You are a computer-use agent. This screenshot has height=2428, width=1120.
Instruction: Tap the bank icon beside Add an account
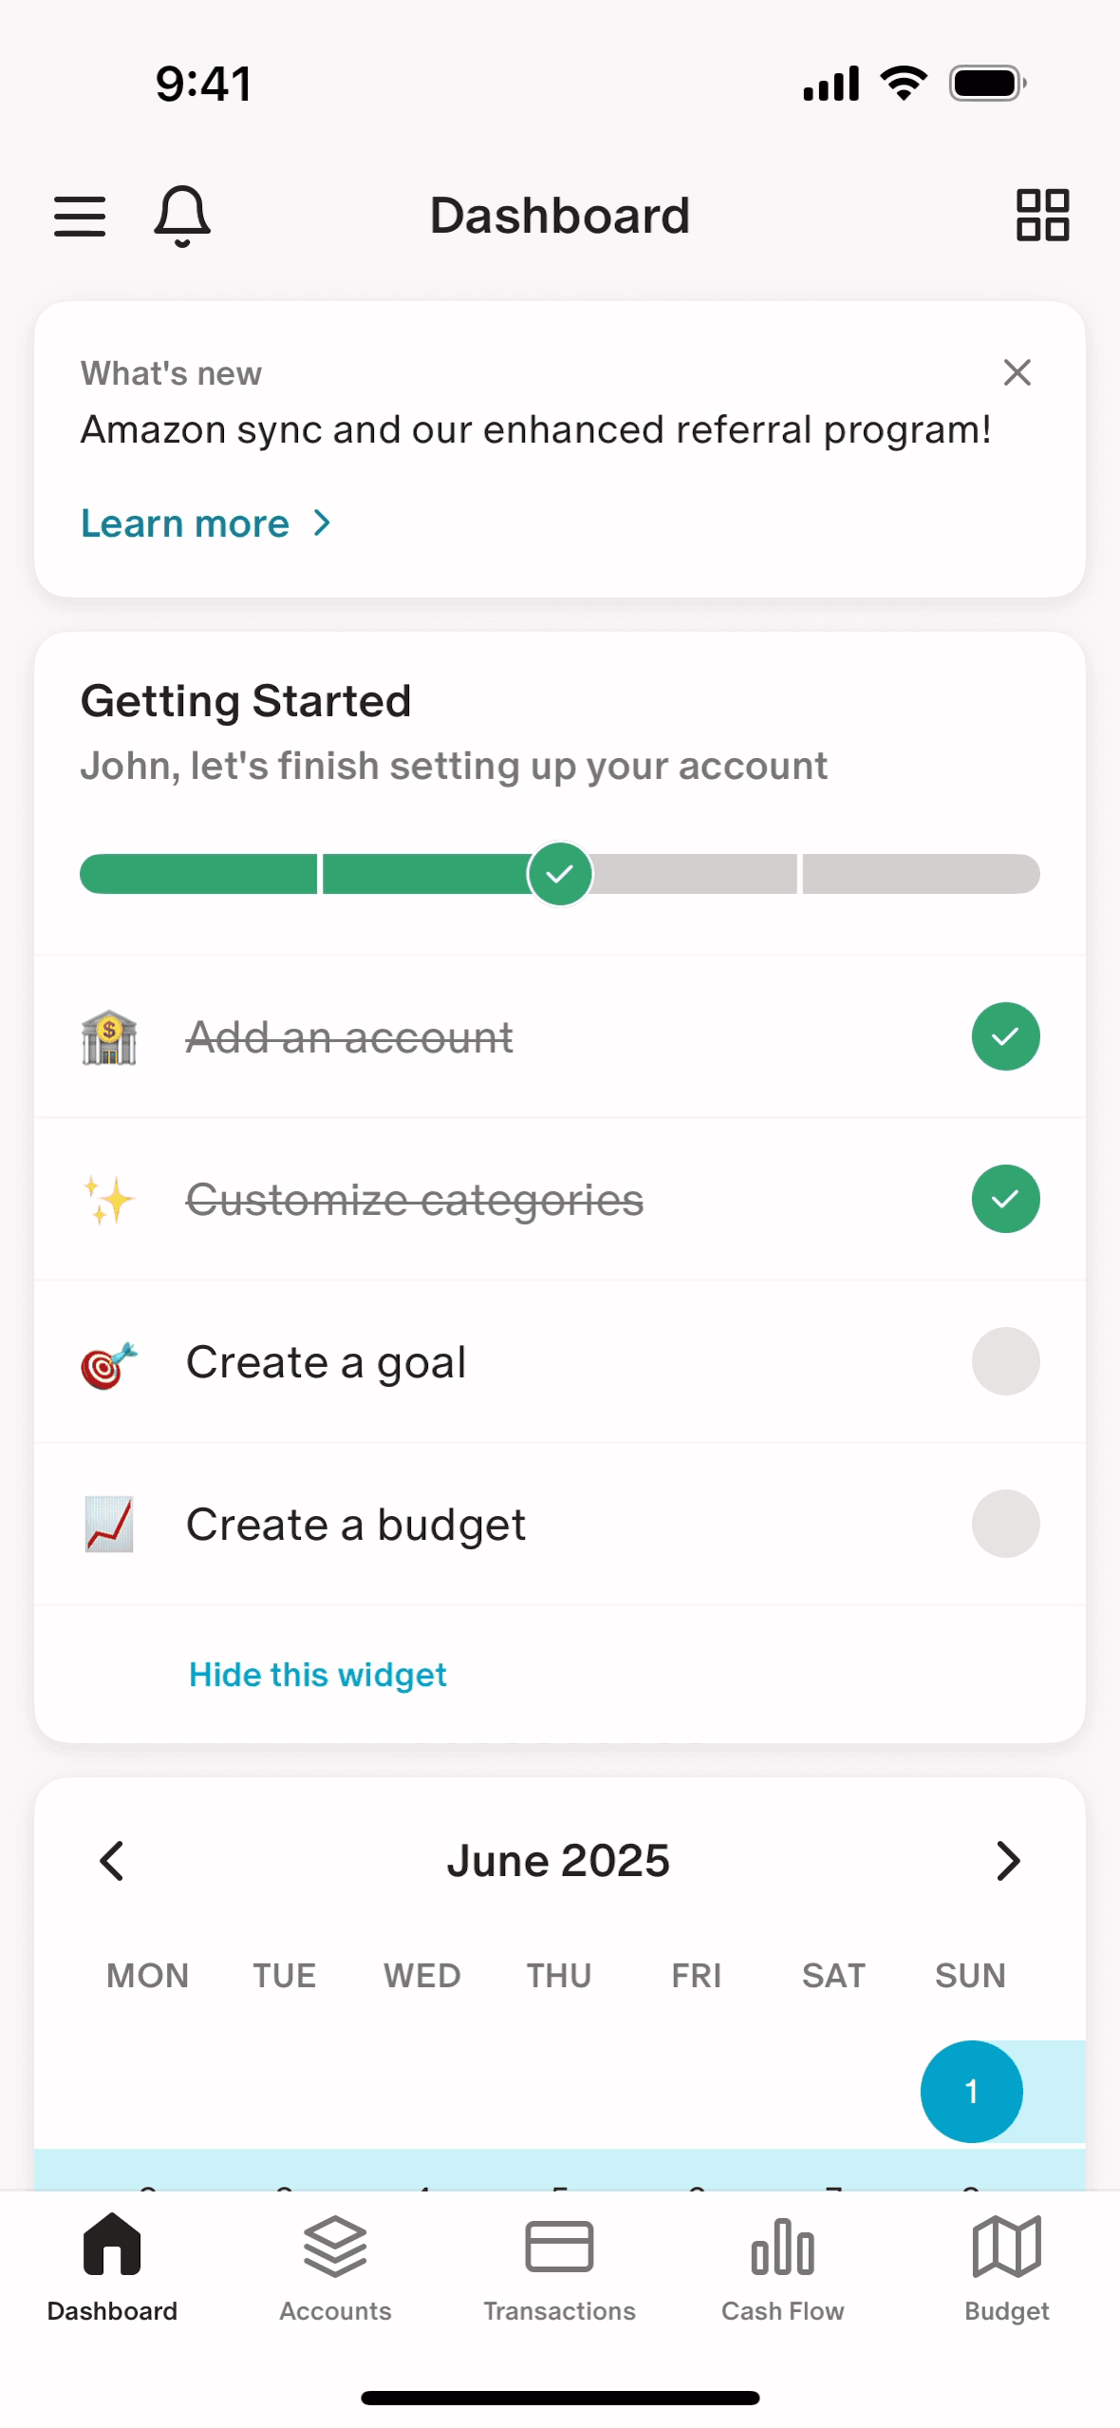[x=109, y=1036]
